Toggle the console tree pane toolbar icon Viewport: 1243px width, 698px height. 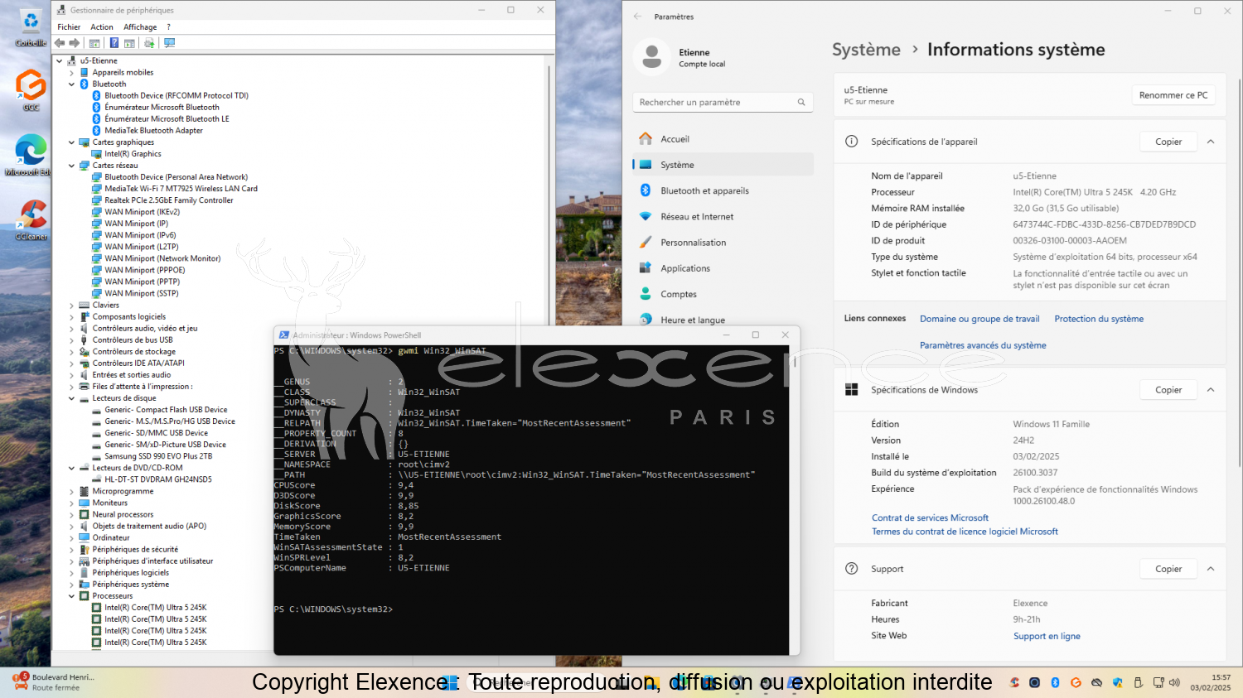click(94, 43)
